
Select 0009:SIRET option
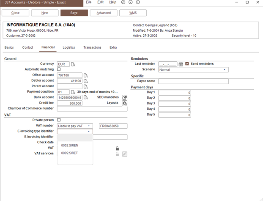tap(75, 153)
